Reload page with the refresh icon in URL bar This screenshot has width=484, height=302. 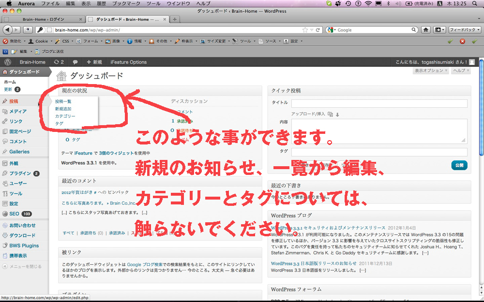(x=318, y=30)
